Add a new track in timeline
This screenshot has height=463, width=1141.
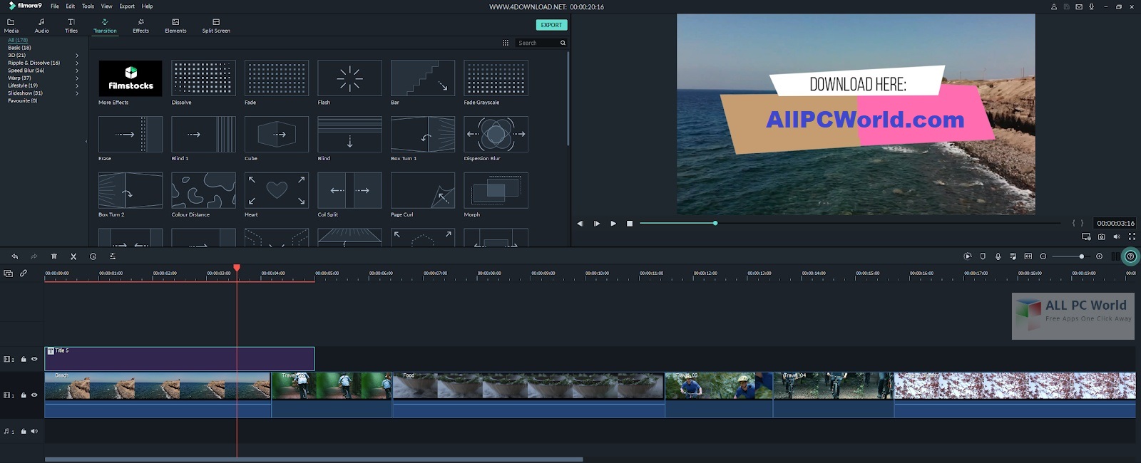click(x=8, y=274)
